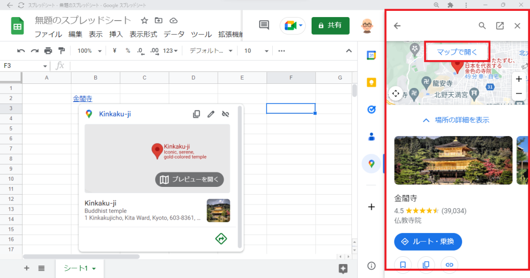Remove link using the unlink icon
The width and height of the screenshot is (530, 278).
click(x=225, y=114)
